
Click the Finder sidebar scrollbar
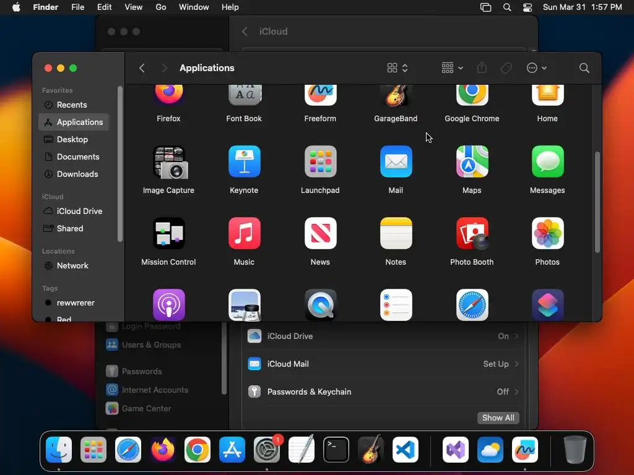119,165
